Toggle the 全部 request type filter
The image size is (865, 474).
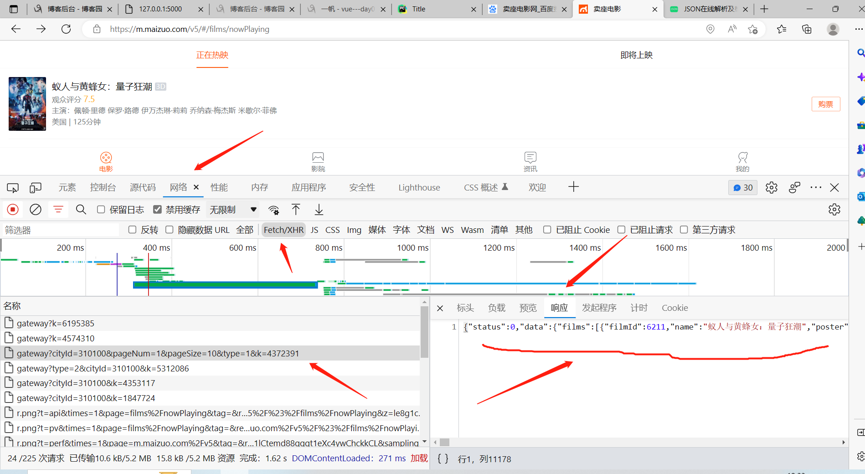coord(245,230)
